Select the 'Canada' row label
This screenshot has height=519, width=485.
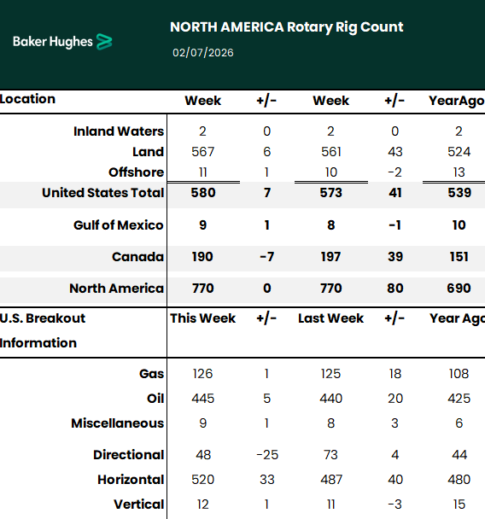coord(137,257)
